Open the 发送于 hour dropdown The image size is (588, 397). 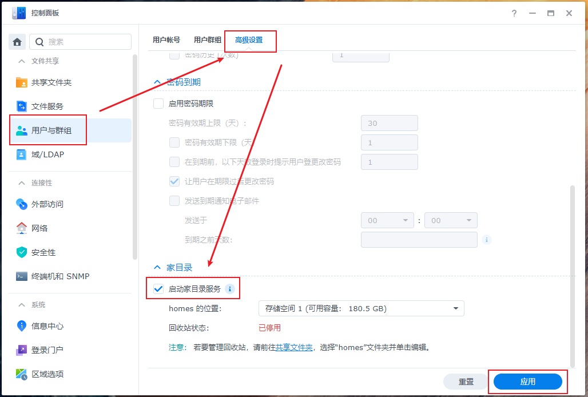pyautogui.click(x=387, y=220)
